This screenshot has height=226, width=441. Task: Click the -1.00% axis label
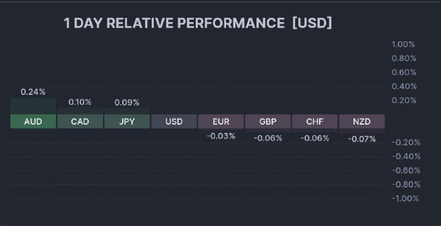coord(405,198)
